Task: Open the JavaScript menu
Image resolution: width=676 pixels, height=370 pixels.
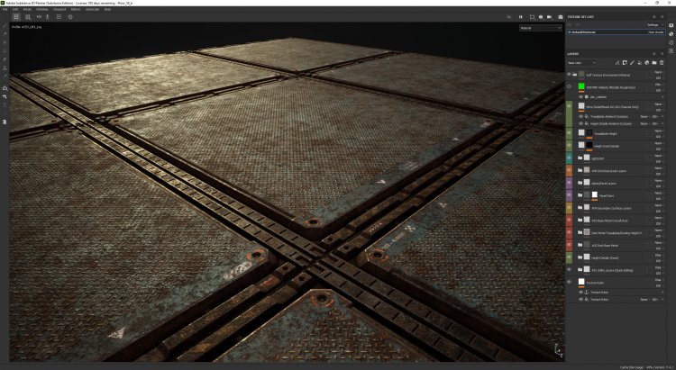Action: (x=92, y=9)
